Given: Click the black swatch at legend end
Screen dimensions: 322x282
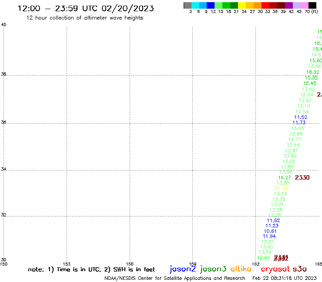Looking at the screenshot, I should click(312, 5).
